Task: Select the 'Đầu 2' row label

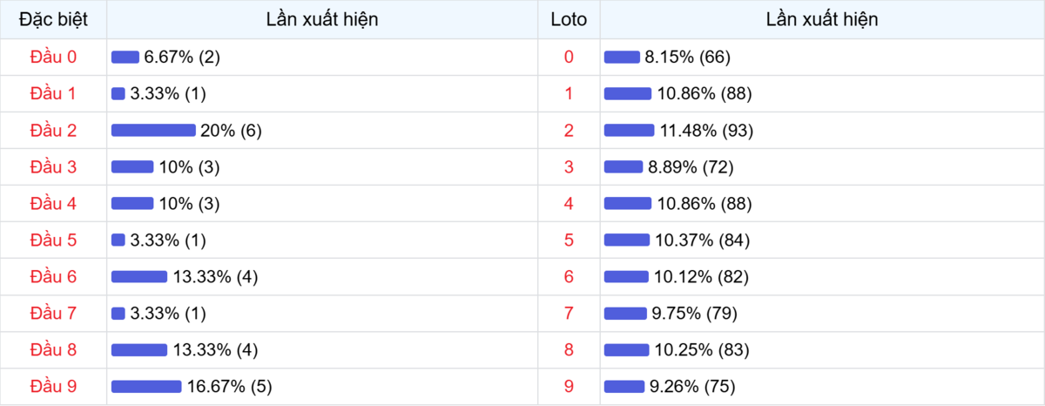Action: pos(53,131)
